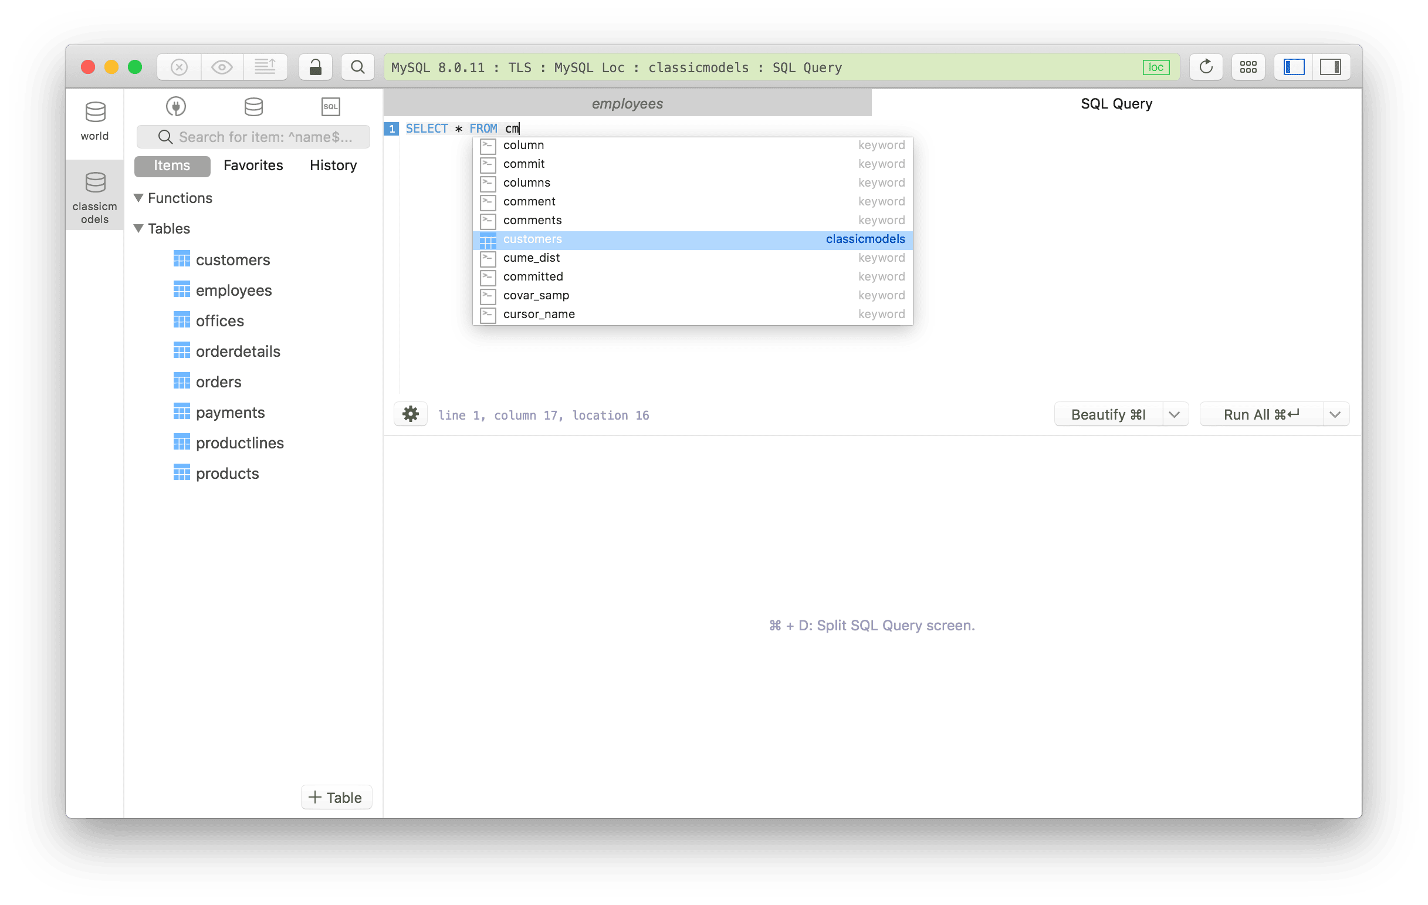
Task: Choose cume_dist keyword suggestion
Action: pyautogui.click(x=693, y=259)
